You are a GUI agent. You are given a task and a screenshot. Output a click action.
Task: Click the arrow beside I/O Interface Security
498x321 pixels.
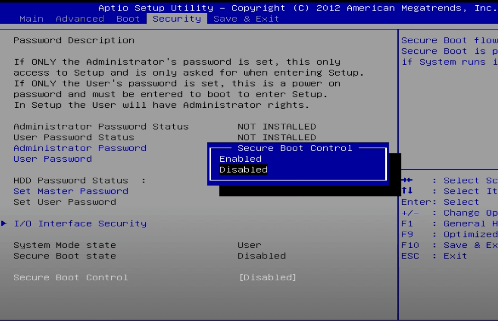point(6,223)
